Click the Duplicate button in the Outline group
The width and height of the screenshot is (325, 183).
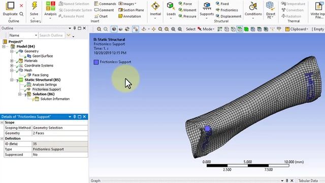10,9
